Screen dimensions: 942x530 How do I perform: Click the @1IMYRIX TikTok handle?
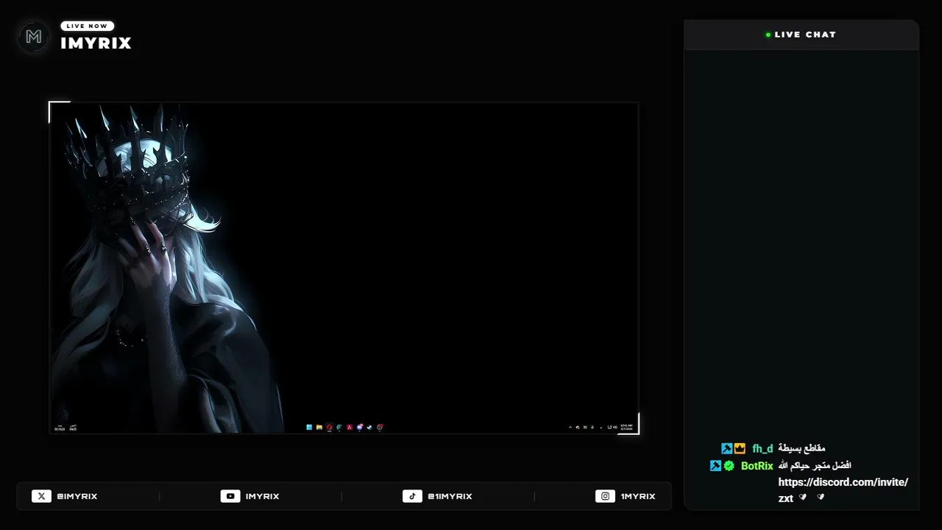point(450,496)
